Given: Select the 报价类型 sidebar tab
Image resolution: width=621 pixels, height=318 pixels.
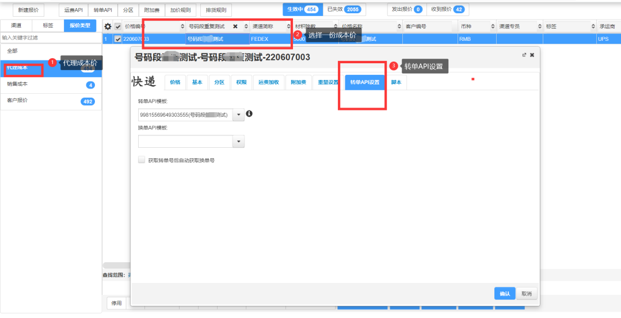Looking at the screenshot, I should tap(80, 25).
